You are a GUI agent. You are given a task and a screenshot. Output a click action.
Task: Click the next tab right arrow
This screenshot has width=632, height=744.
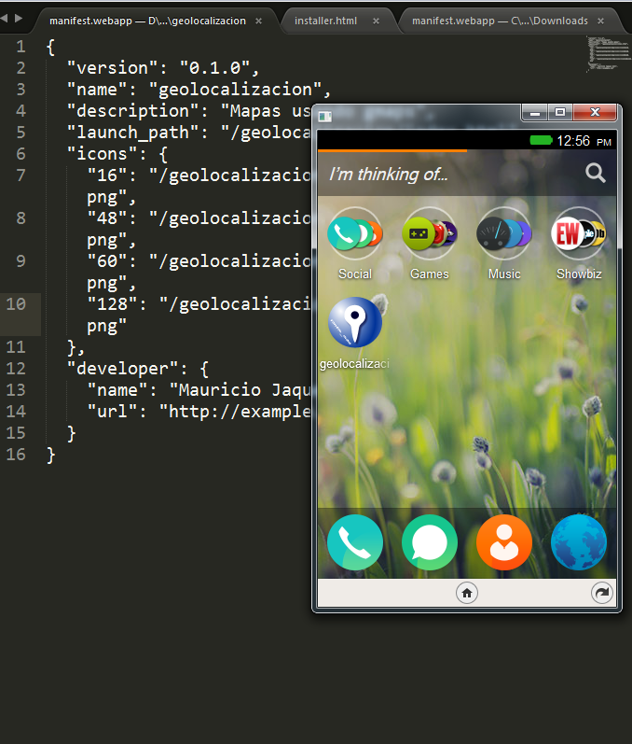coord(19,18)
